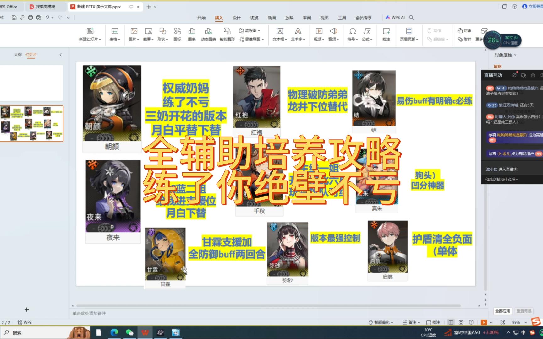543x339 pixels.
Task: Open print preview from quick access toolbar
Action: click(39, 18)
